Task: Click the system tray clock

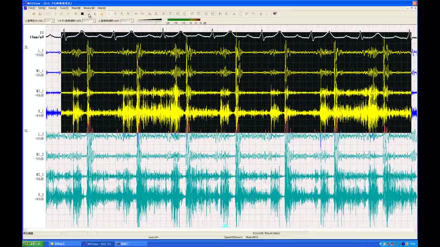Action: tap(412, 244)
